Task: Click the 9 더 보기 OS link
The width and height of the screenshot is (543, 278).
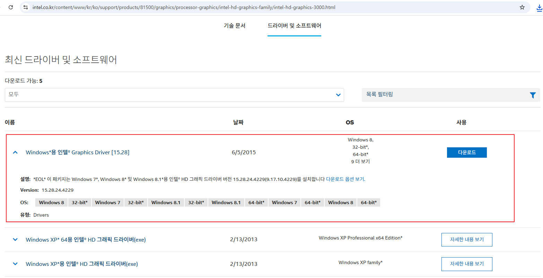Action: pyautogui.click(x=360, y=162)
